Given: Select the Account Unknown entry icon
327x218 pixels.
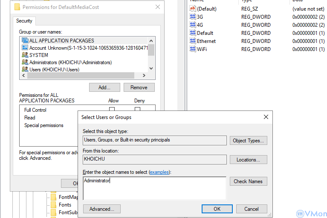Looking at the screenshot, I should click(25, 48).
